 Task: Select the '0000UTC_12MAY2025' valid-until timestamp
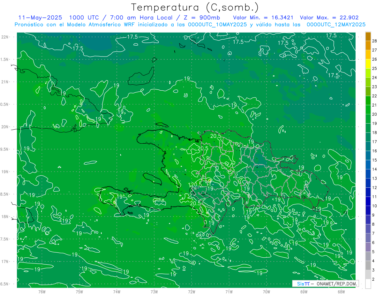coord(336,25)
